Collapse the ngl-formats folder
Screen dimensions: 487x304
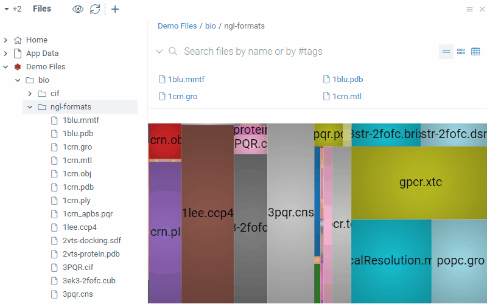(30, 107)
